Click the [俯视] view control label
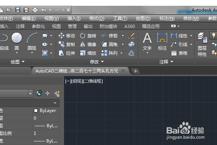 pos(77,81)
